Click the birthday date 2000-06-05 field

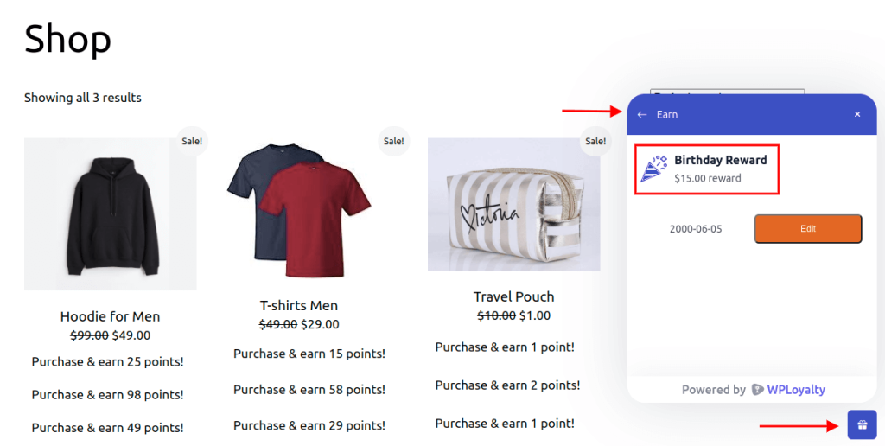pos(696,229)
